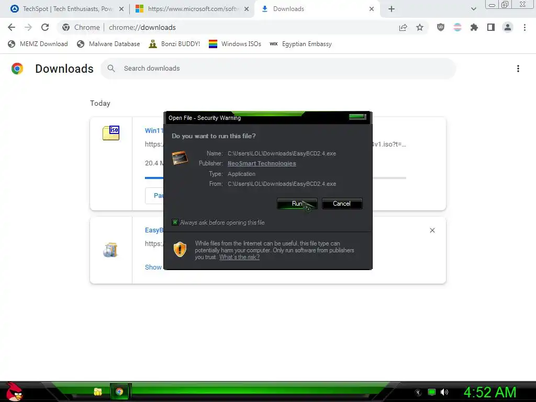Go forward to next page
The image size is (536, 402).
click(x=28, y=27)
